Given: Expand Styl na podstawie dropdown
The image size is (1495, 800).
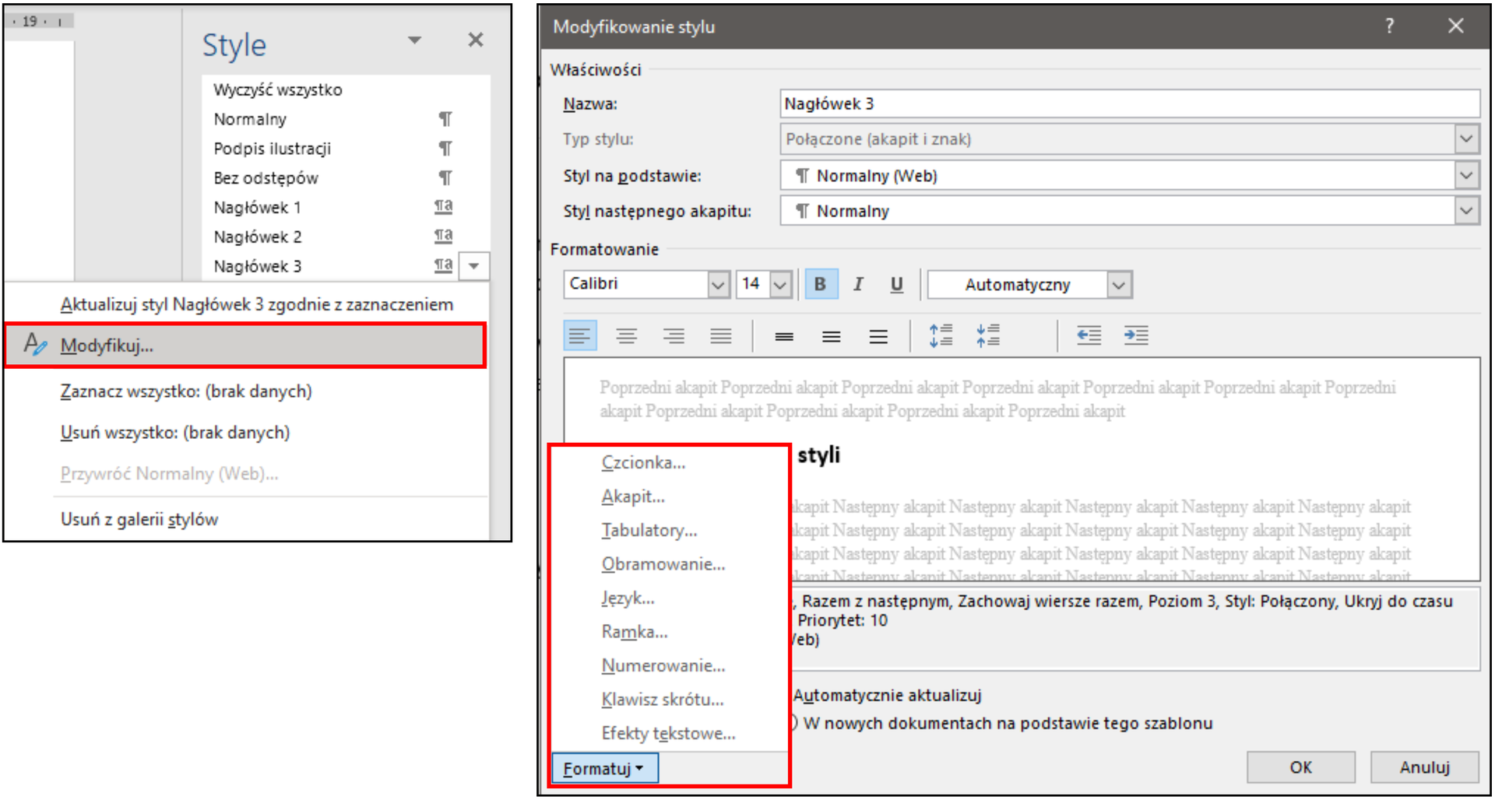Looking at the screenshot, I should (1467, 175).
